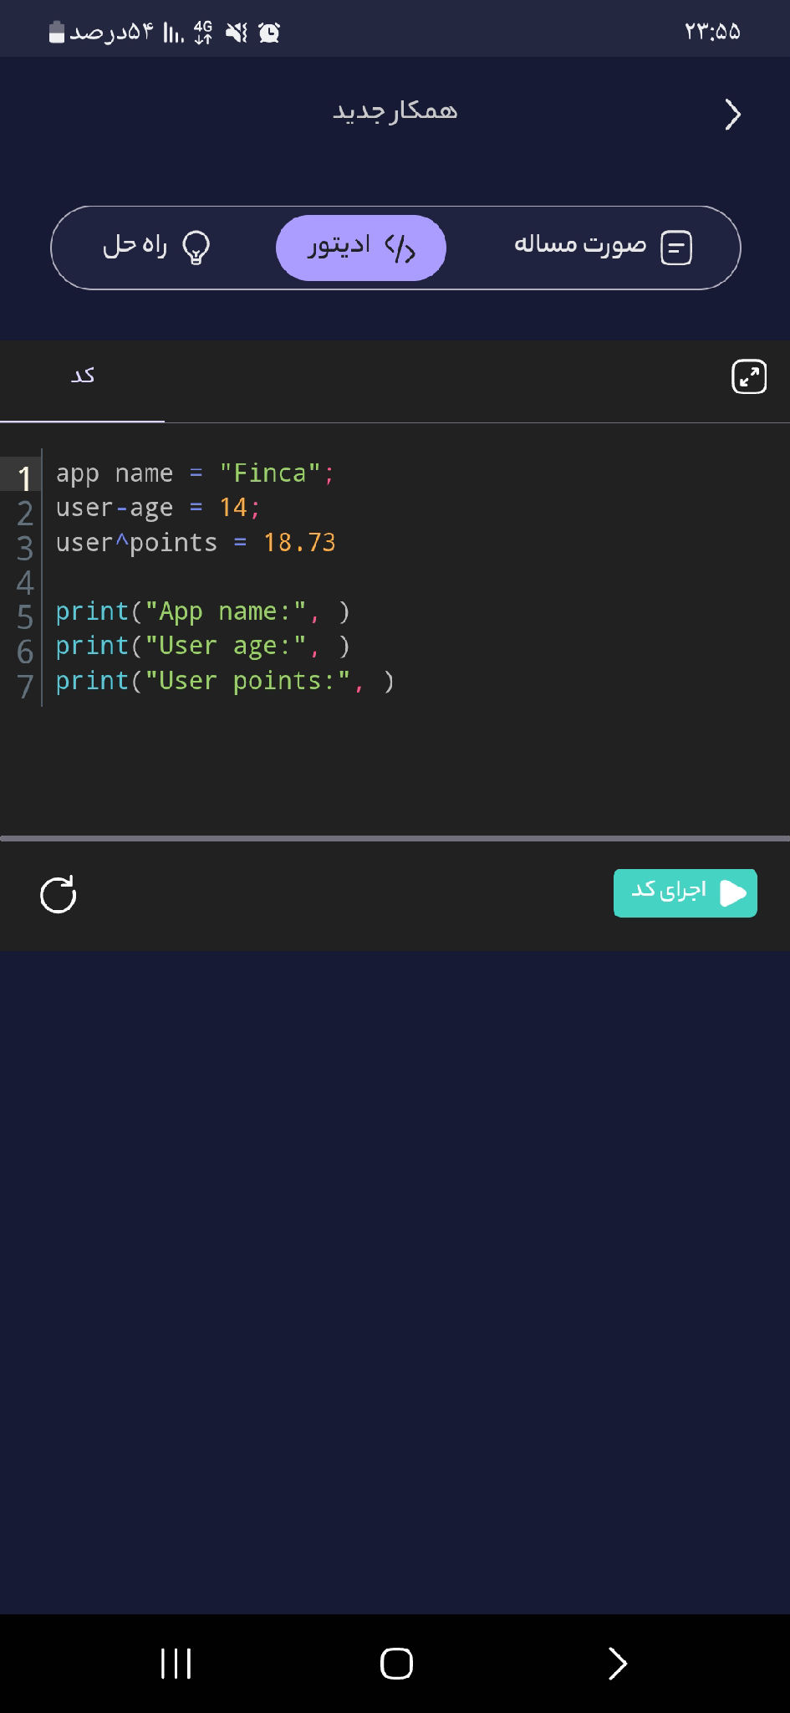The height and width of the screenshot is (1713, 790).
Task: Open Android recent apps button
Action: [x=176, y=1663]
